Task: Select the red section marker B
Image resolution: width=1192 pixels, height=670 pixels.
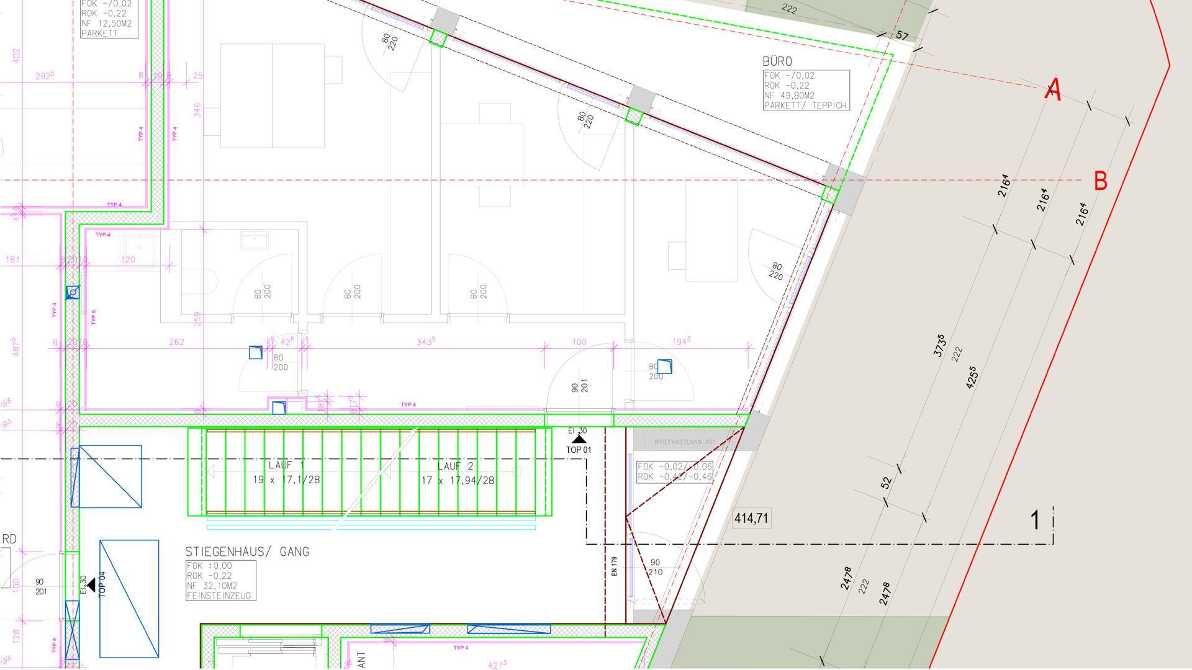Action: (1100, 181)
